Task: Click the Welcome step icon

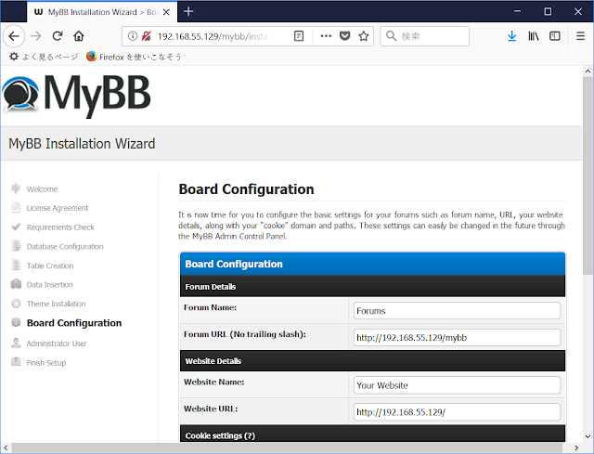Action: tap(16, 188)
